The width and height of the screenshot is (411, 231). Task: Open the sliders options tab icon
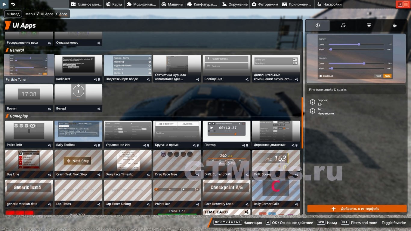pyautogui.click(x=394, y=26)
